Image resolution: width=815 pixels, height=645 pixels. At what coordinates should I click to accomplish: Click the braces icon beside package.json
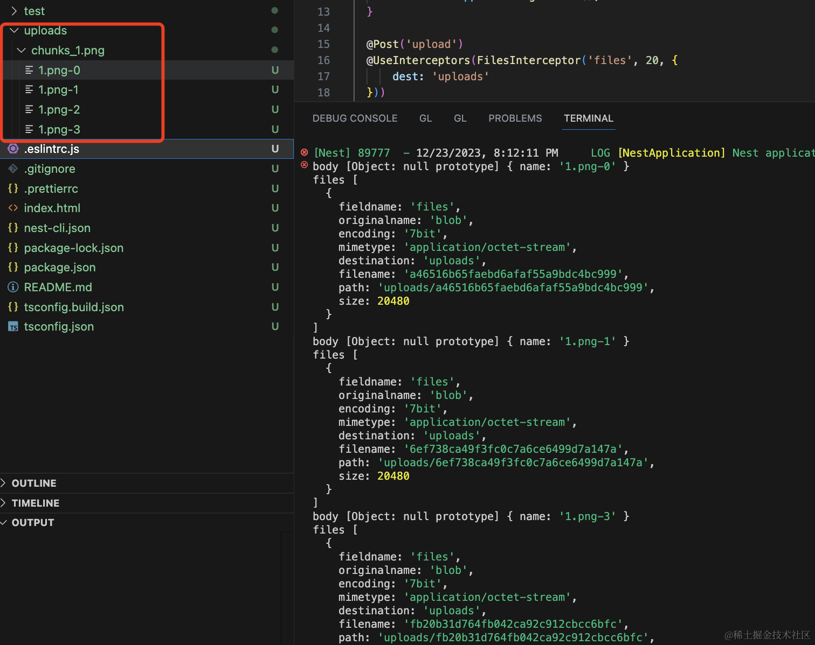pyautogui.click(x=13, y=268)
